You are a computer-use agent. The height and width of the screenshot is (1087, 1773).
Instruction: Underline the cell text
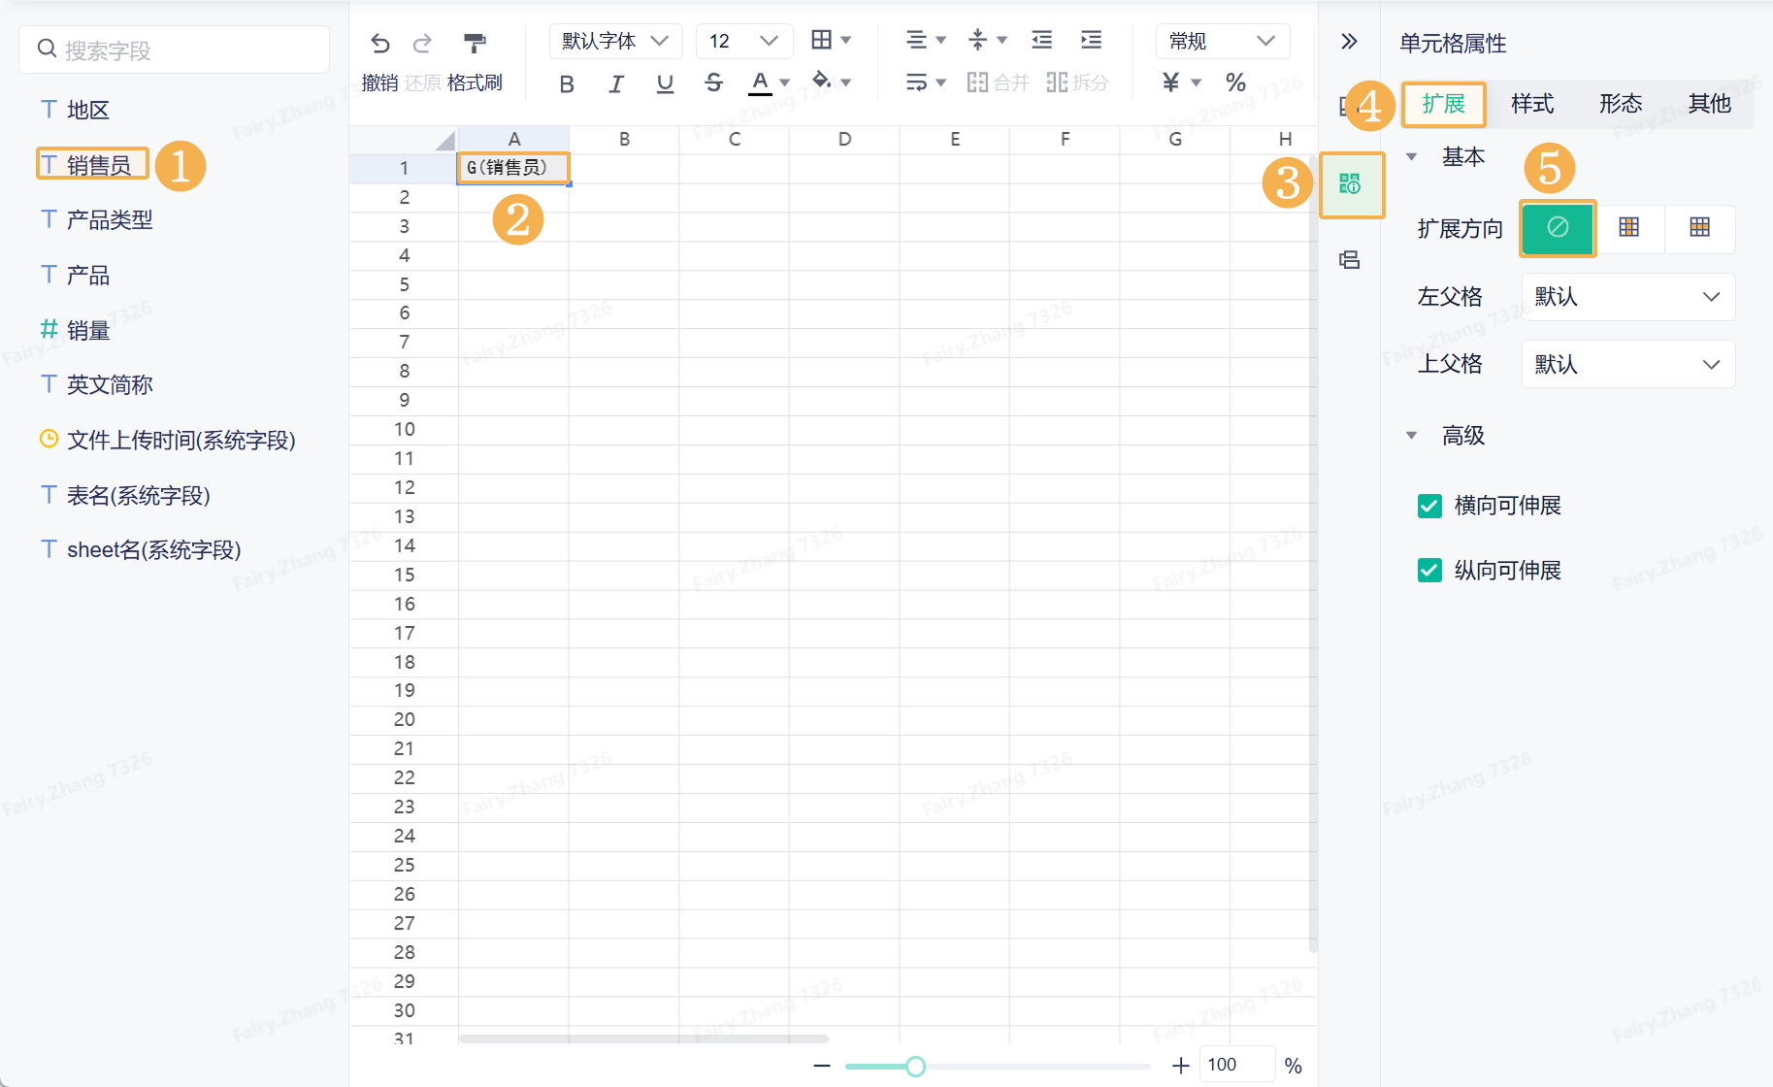[665, 83]
